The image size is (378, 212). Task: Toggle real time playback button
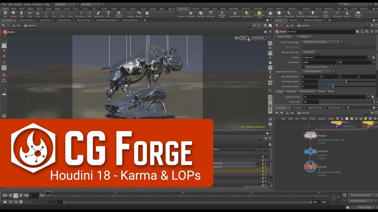(x=21, y=202)
